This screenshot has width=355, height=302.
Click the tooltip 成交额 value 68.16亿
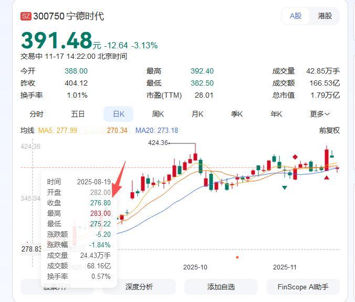point(99,266)
